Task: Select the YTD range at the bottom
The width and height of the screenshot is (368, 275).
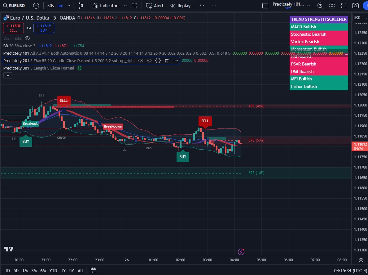Action: (x=53, y=271)
